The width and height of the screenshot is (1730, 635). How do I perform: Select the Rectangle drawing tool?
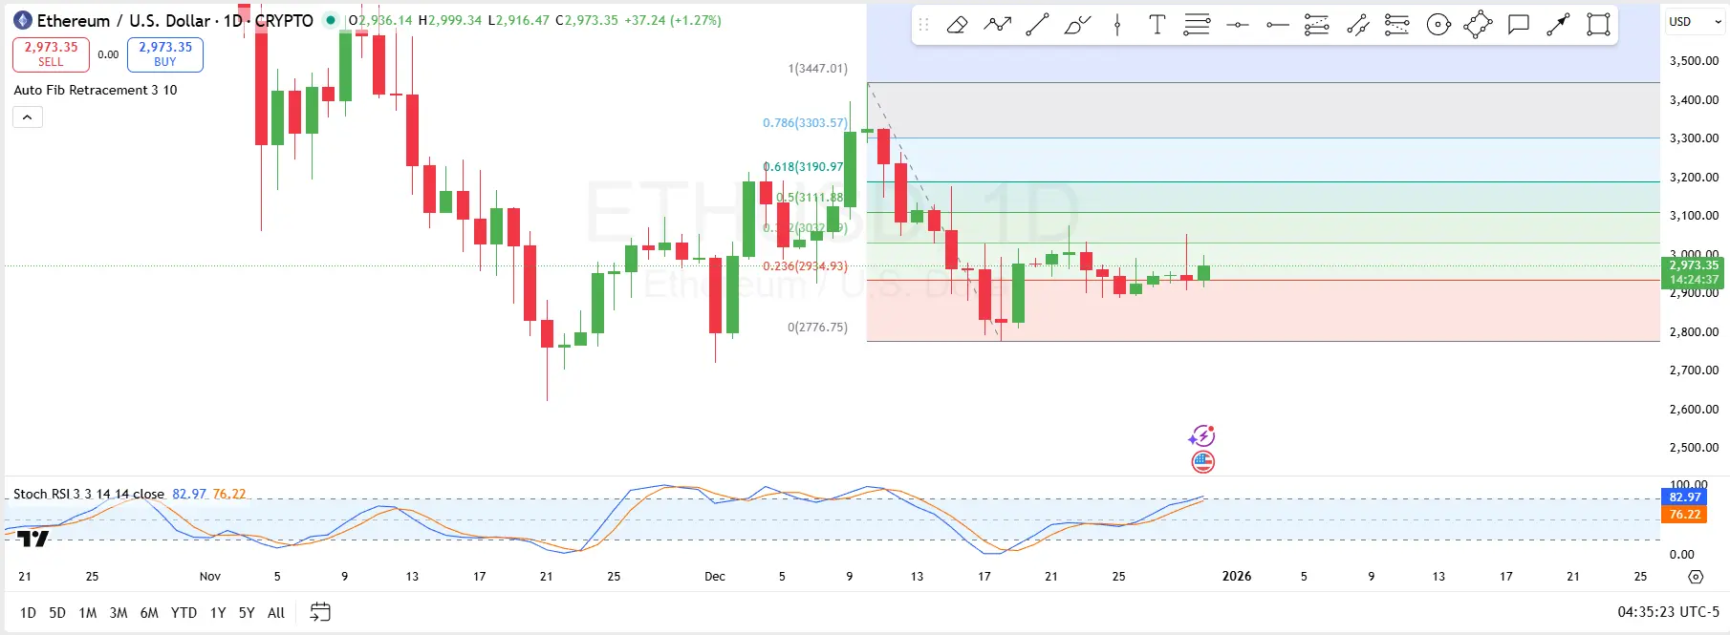click(1598, 25)
